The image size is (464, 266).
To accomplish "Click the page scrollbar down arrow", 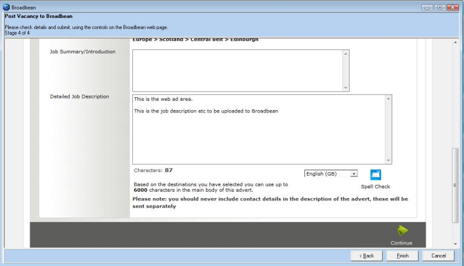I will point(455,244).
